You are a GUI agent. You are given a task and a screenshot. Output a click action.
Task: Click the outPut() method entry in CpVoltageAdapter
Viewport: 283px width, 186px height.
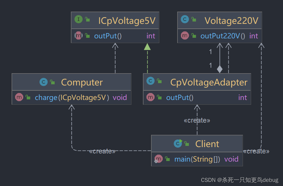pos(180,97)
